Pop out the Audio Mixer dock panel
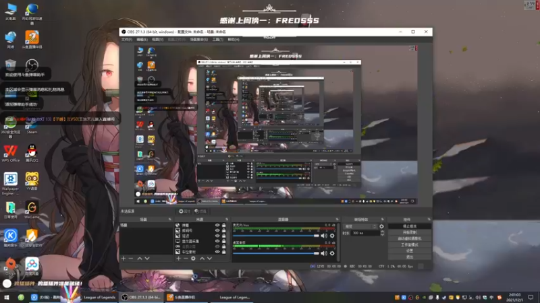Viewport: 540px width, 303px height. coord(337,220)
